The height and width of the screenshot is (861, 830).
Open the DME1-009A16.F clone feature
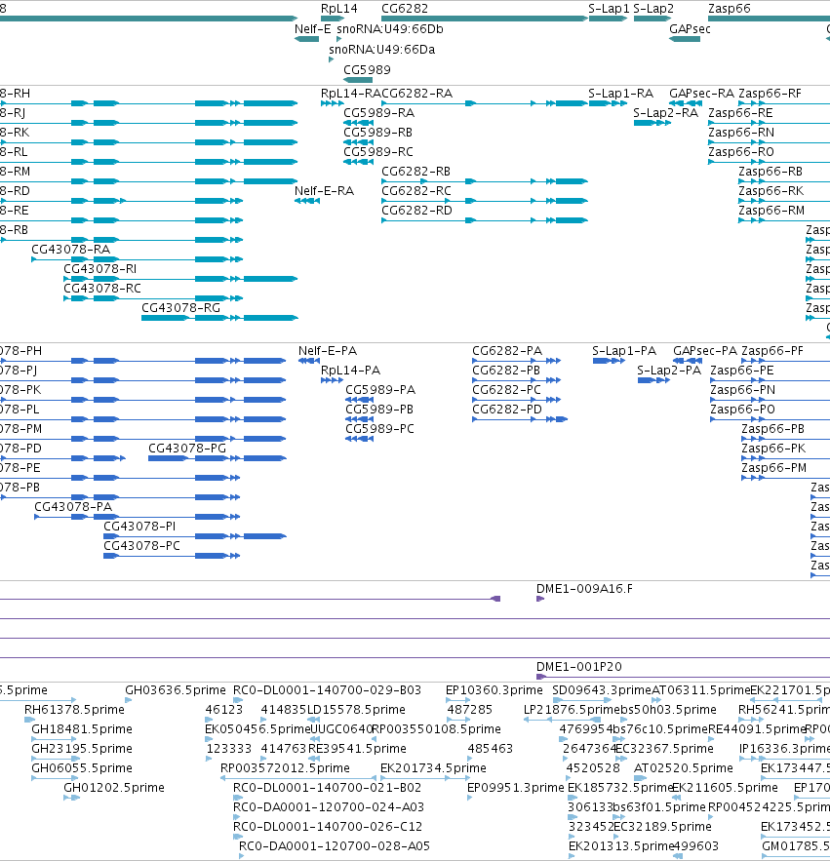coord(540,599)
